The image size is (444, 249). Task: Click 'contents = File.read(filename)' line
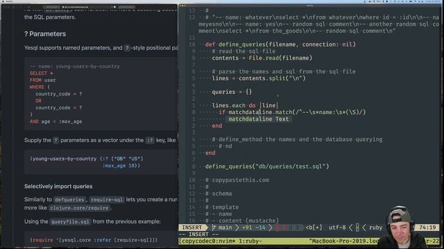click(x=262, y=58)
